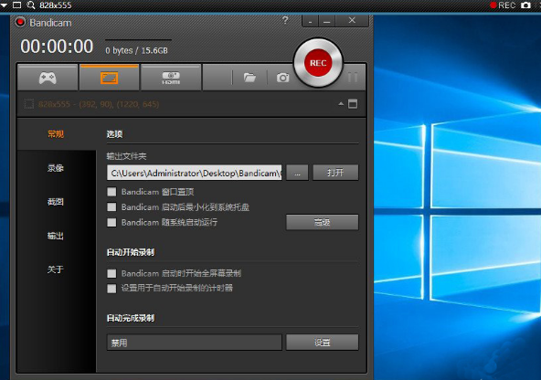Take a screenshot with camera icon
Viewport: 541px width, 380px height.
click(282, 78)
